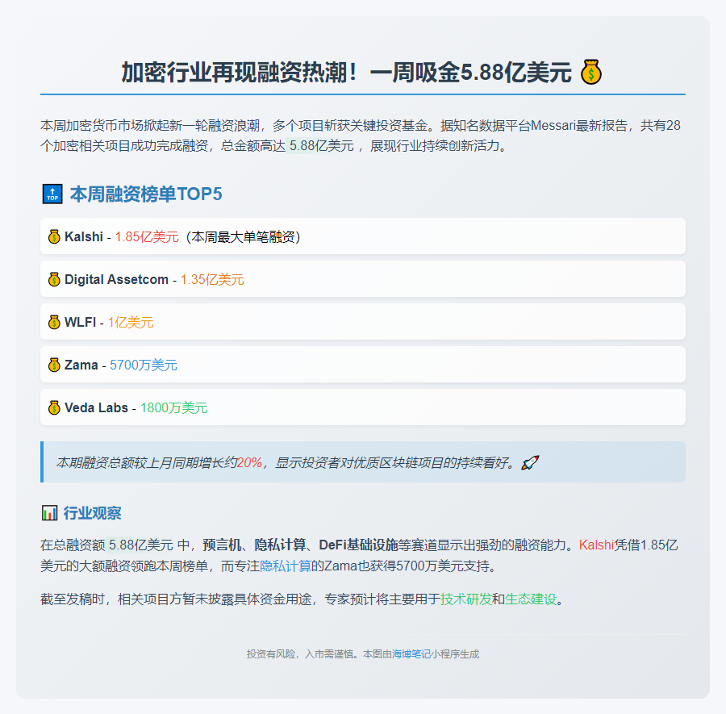
Task: Click the note (本周最大单笔融资)
Action: click(x=243, y=236)
